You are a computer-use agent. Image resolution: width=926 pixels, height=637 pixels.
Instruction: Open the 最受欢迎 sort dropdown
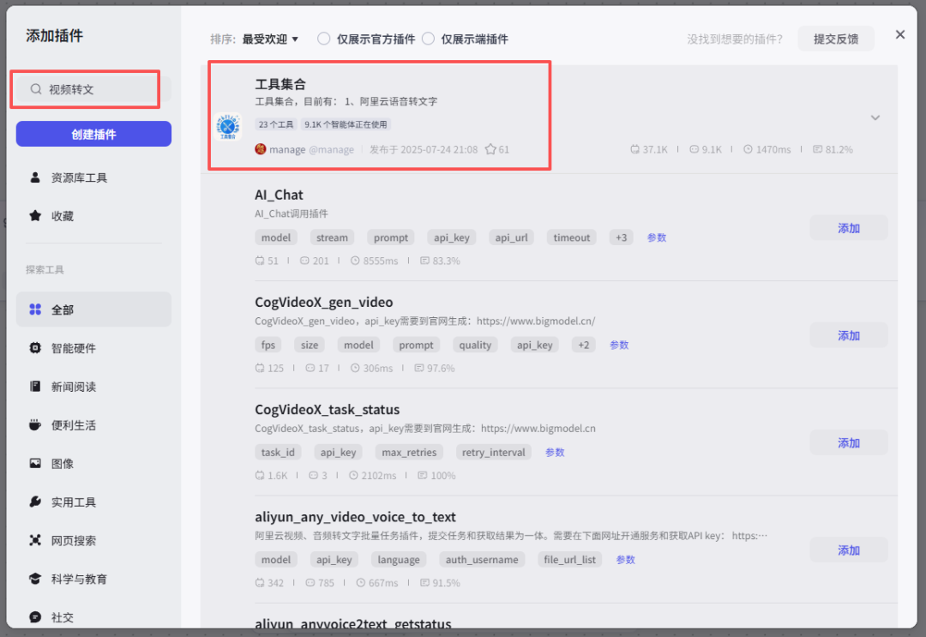[x=270, y=39]
